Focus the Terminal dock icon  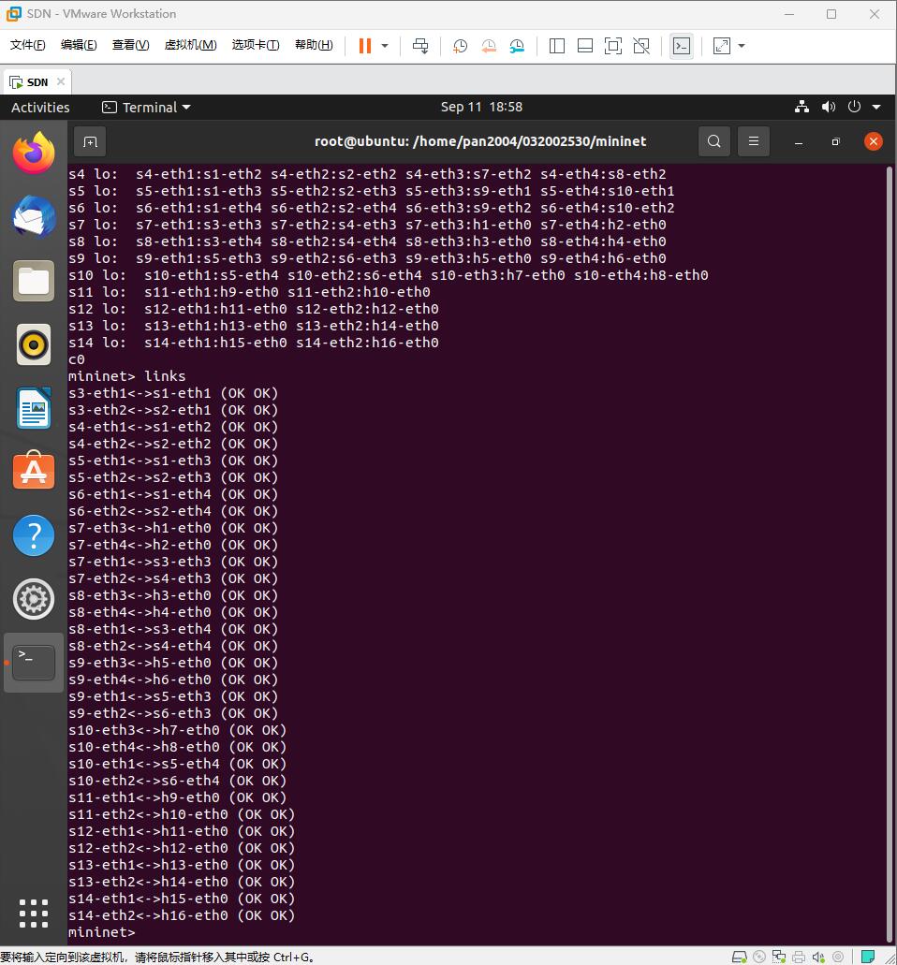tap(34, 662)
